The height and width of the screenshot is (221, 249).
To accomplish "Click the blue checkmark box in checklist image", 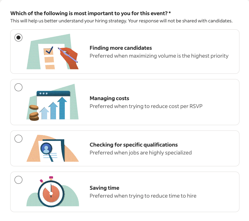I will pyautogui.click(x=49, y=51).
